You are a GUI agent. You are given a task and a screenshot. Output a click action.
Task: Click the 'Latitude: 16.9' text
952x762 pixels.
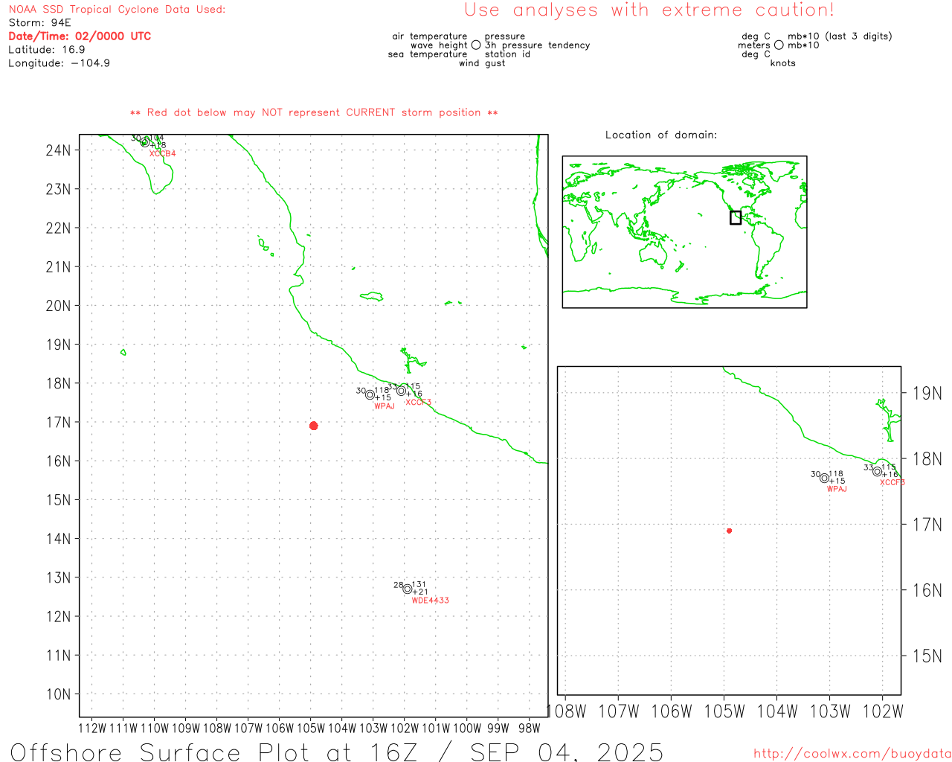coord(47,50)
